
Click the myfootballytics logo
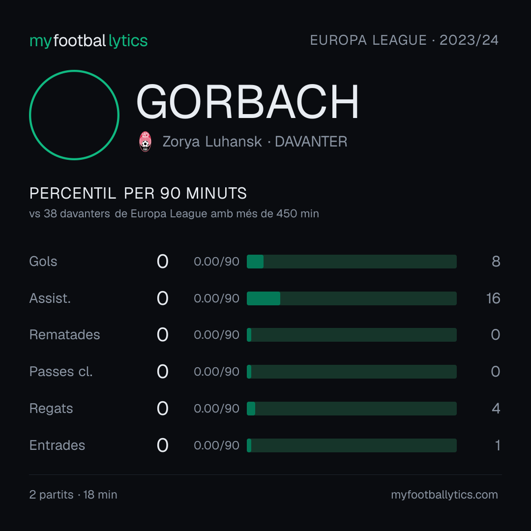(x=88, y=41)
